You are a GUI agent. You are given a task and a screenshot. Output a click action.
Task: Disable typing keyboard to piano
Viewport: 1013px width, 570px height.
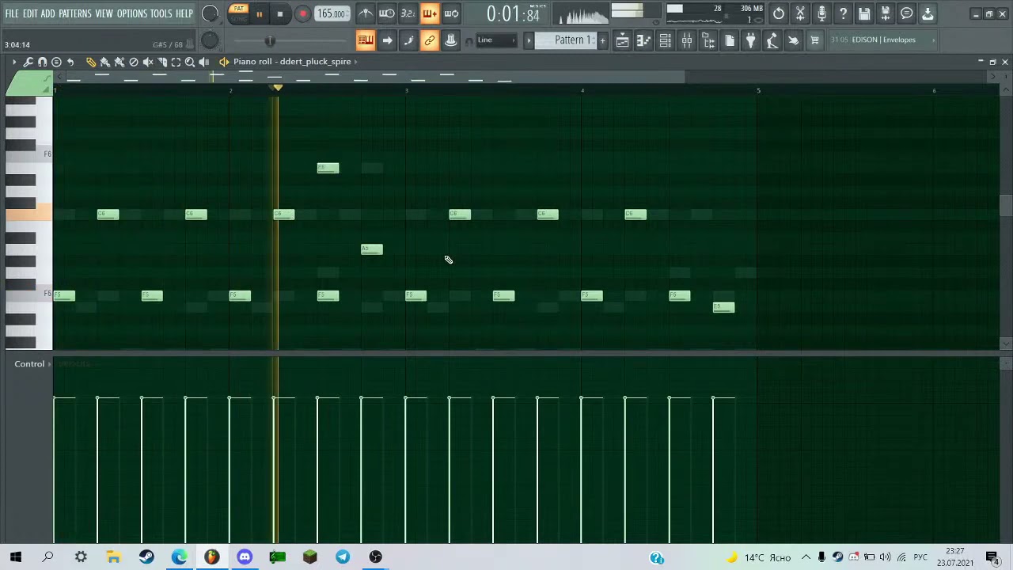366,40
